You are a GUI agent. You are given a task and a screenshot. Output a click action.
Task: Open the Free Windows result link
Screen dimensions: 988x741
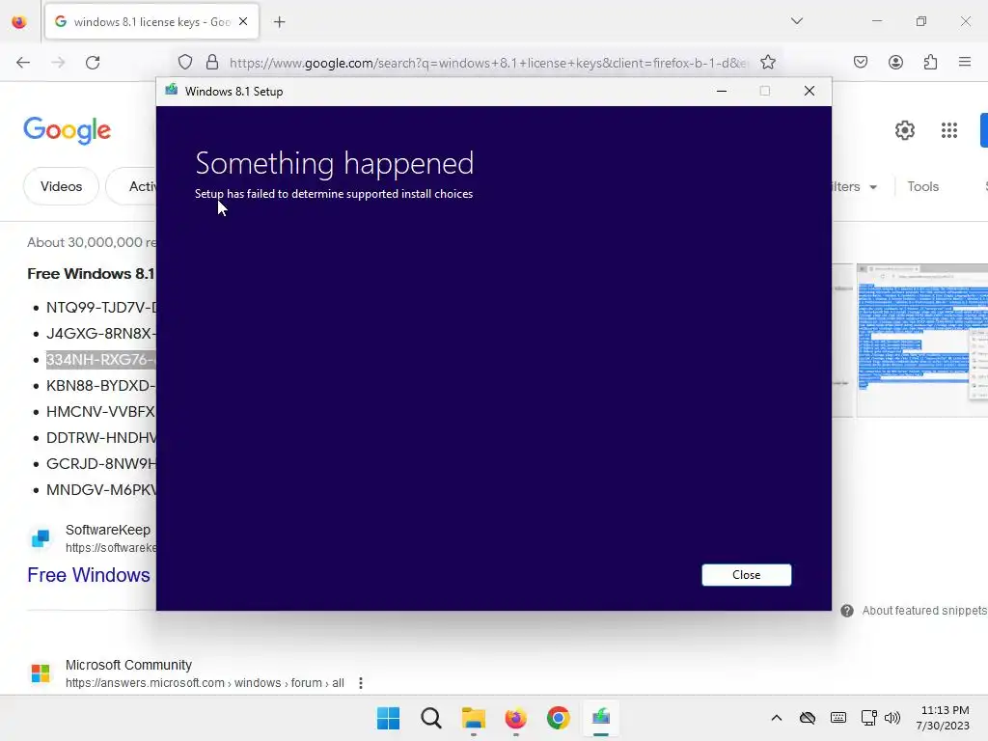89,575
